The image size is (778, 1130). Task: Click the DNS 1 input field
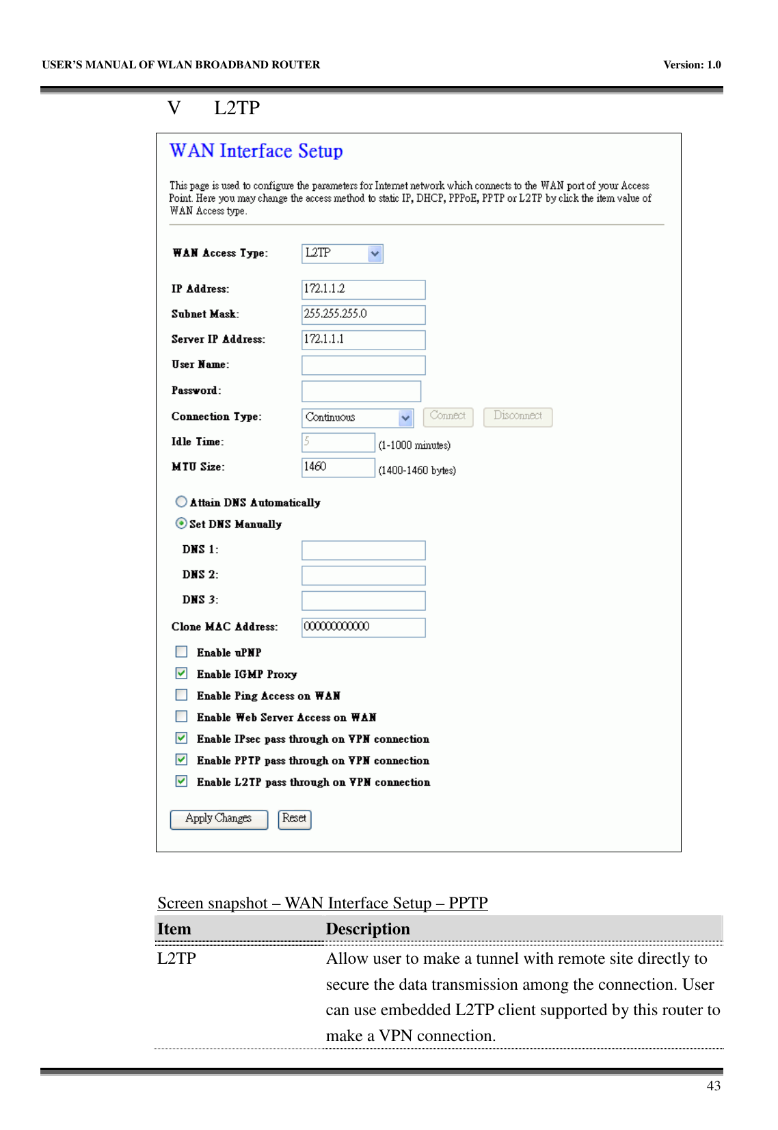(x=363, y=550)
